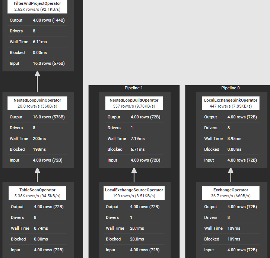270x258 pixels.
Task: Click the 36.7 rows/s ExchangeOperator rate
Action: tap(231, 196)
